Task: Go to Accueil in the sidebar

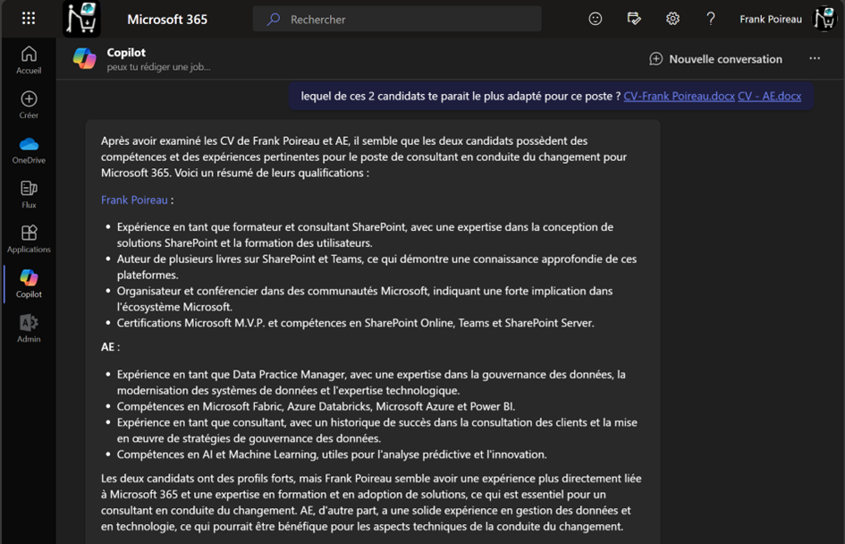Action: [29, 60]
